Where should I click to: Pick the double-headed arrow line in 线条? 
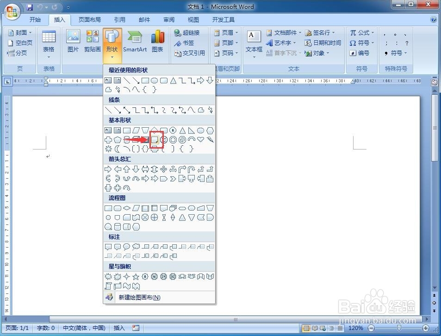tap(127, 110)
